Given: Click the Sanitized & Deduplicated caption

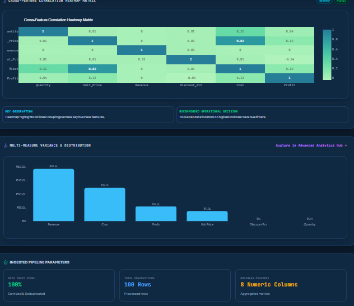Looking at the screenshot, I should 26,294.
